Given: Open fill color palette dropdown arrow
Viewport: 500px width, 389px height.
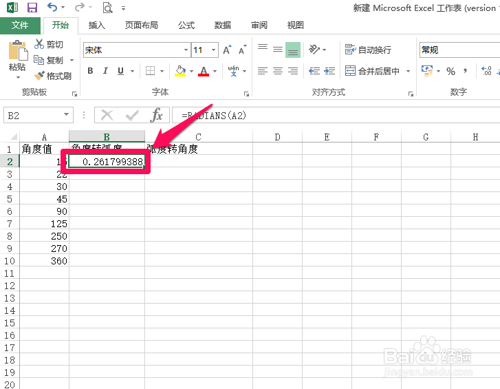Looking at the screenshot, I should [x=192, y=71].
